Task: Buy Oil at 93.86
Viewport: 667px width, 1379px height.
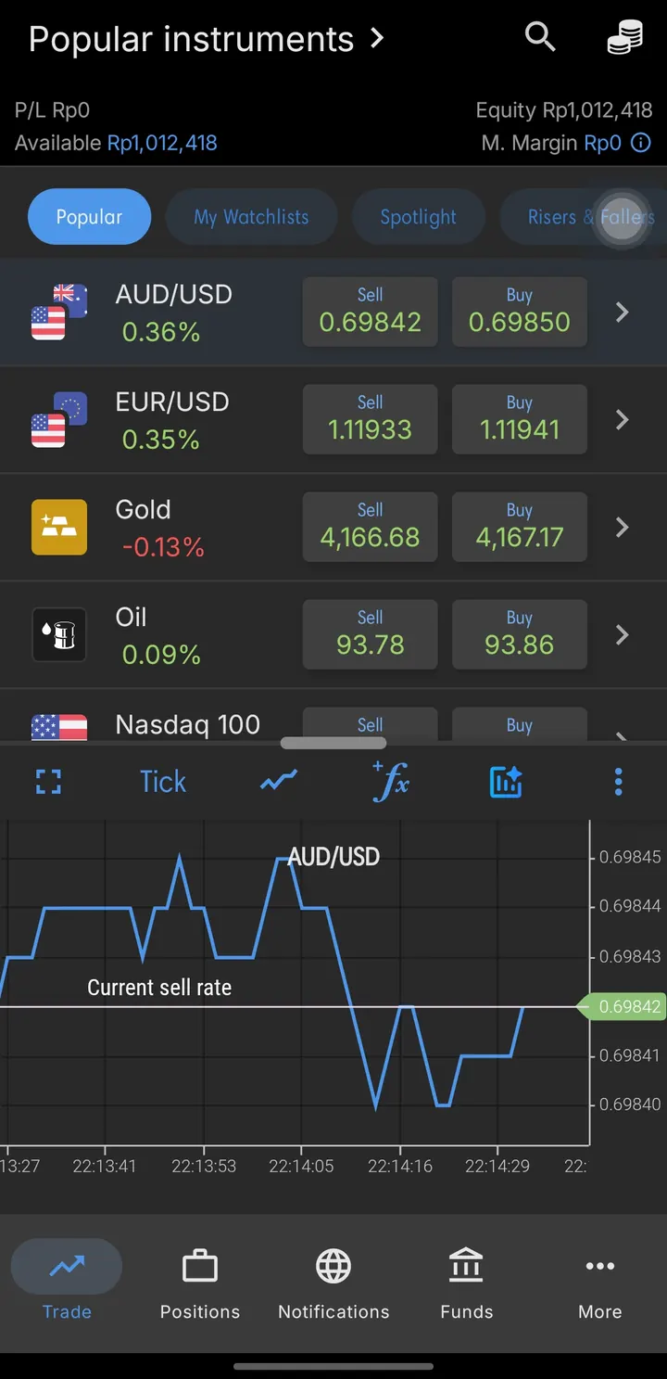Action: pyautogui.click(x=520, y=634)
